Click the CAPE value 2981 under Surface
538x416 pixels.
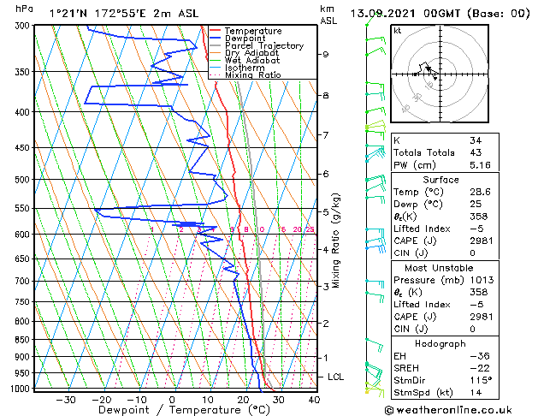pyautogui.click(x=481, y=241)
